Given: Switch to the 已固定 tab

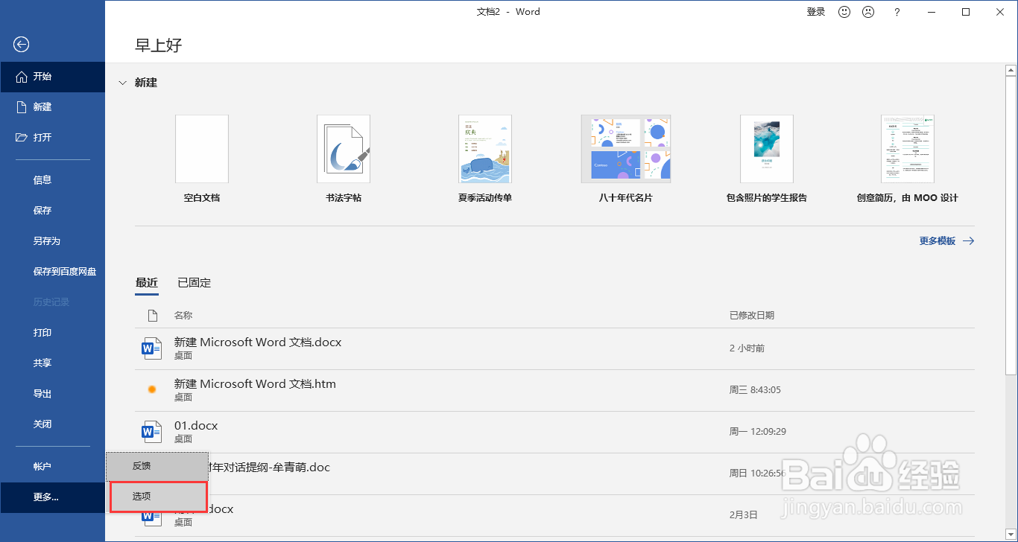Looking at the screenshot, I should pos(195,283).
